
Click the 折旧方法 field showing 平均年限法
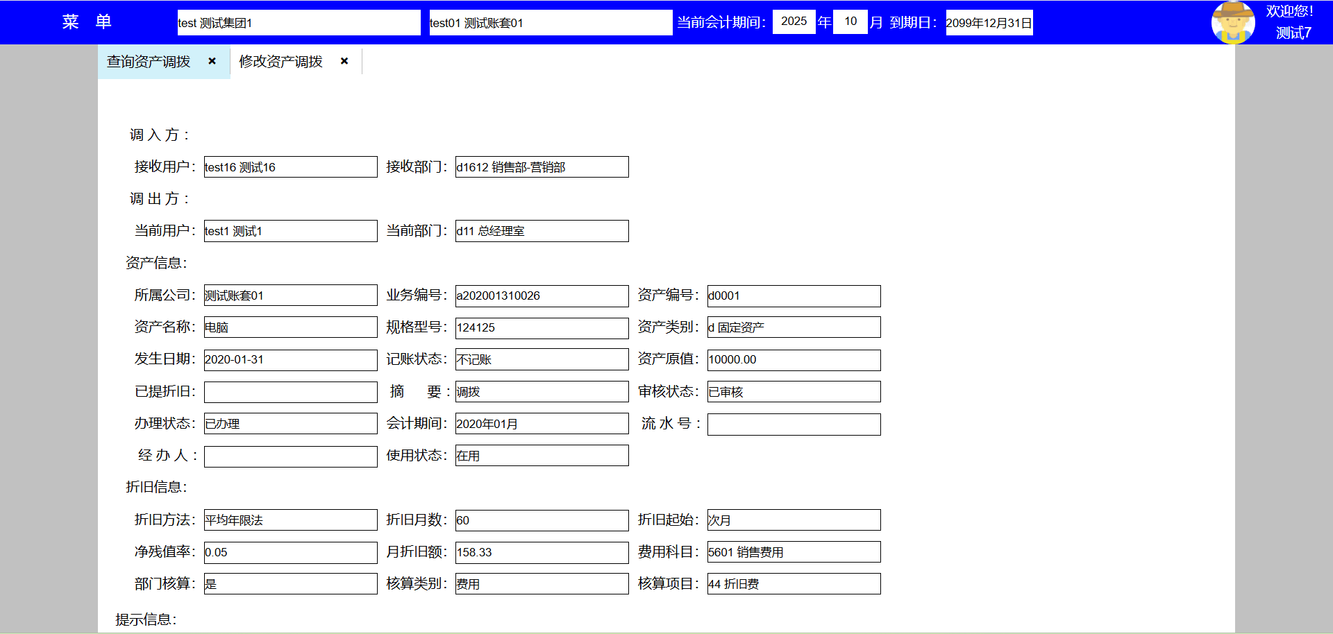coord(290,520)
